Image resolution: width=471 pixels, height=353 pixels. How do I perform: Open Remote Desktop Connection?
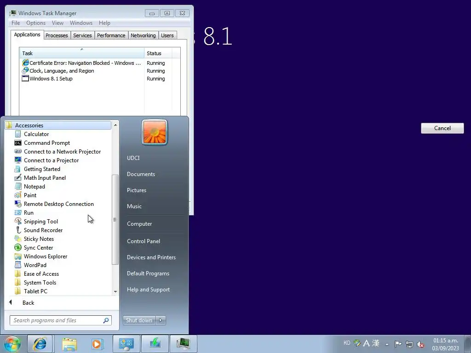[x=58, y=204]
